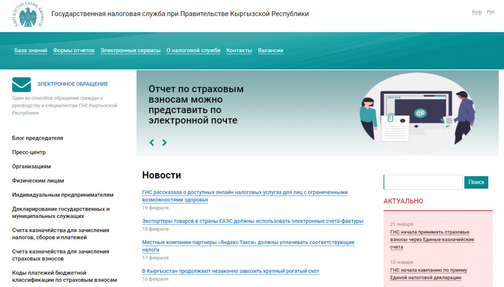Image resolution: width=504 pixels, height=287 pixels.
Task: Open Счета казначейства для зачисления страховых взносов
Action: [60, 255]
